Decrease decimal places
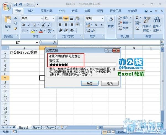 point(93,31)
